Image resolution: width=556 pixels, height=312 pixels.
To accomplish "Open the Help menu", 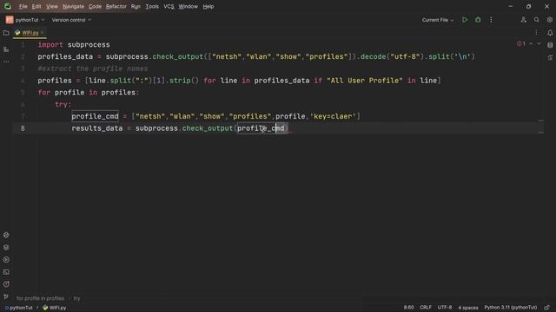I will [x=208, y=6].
